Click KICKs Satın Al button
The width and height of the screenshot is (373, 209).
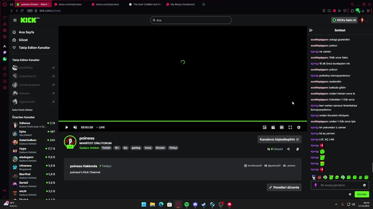344,20
